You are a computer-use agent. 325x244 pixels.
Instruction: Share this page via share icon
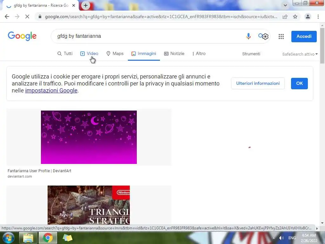tap(285, 17)
